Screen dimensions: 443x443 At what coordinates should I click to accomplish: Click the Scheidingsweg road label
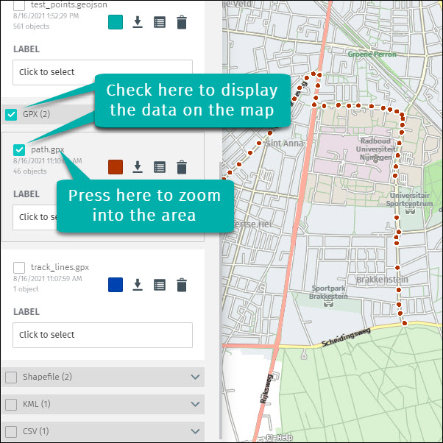[x=346, y=337]
